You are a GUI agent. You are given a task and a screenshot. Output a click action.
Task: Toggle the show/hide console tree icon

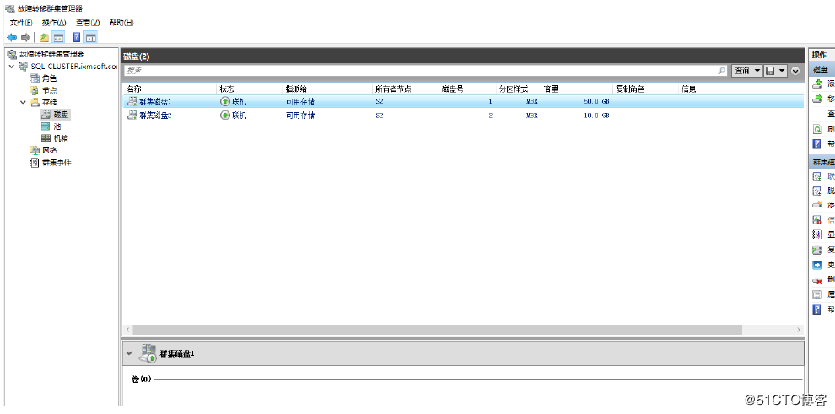[58, 38]
